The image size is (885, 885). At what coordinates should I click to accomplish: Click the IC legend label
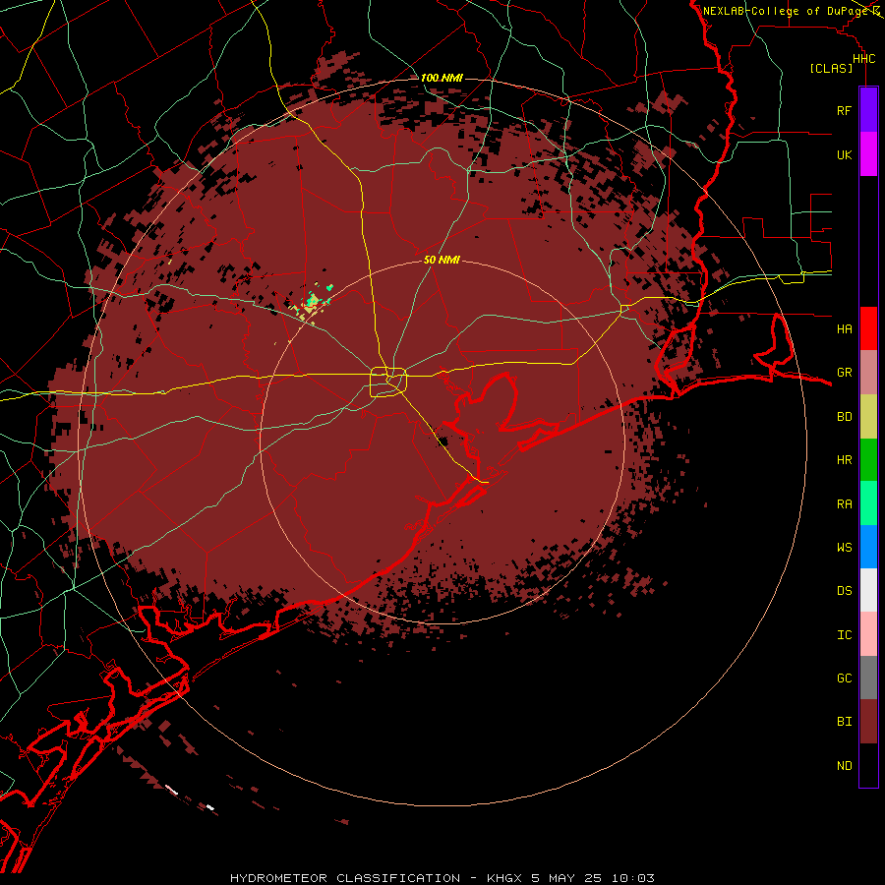[x=844, y=635]
